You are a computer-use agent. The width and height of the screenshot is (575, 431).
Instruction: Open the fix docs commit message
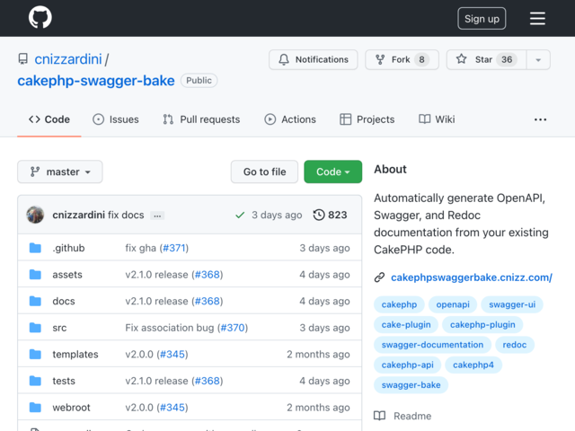pyautogui.click(x=126, y=215)
